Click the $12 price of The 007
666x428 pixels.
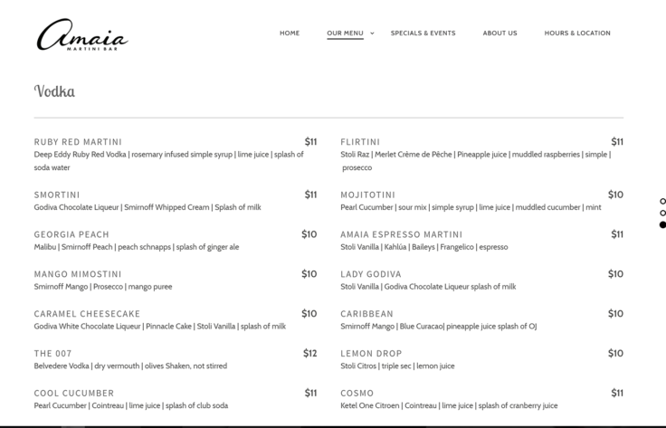(x=309, y=353)
